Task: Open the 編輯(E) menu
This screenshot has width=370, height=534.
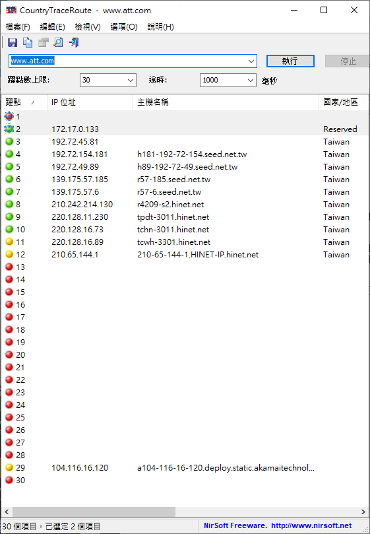Action: pyautogui.click(x=52, y=27)
